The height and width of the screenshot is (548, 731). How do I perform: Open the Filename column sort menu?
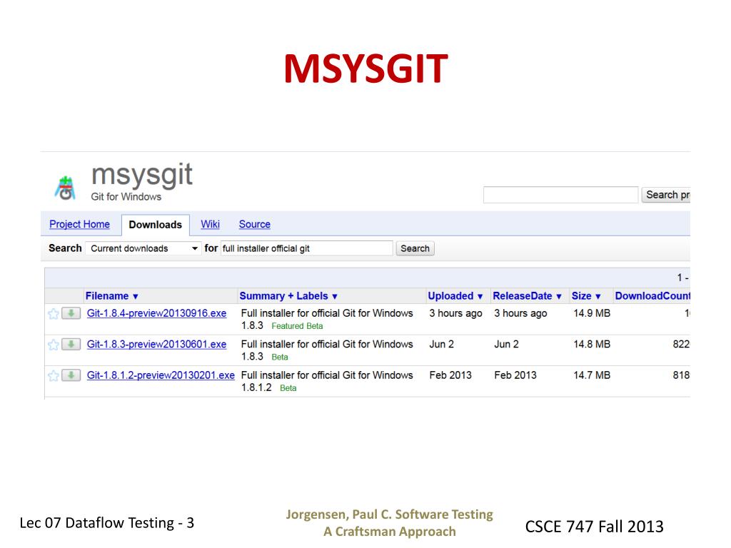112,296
